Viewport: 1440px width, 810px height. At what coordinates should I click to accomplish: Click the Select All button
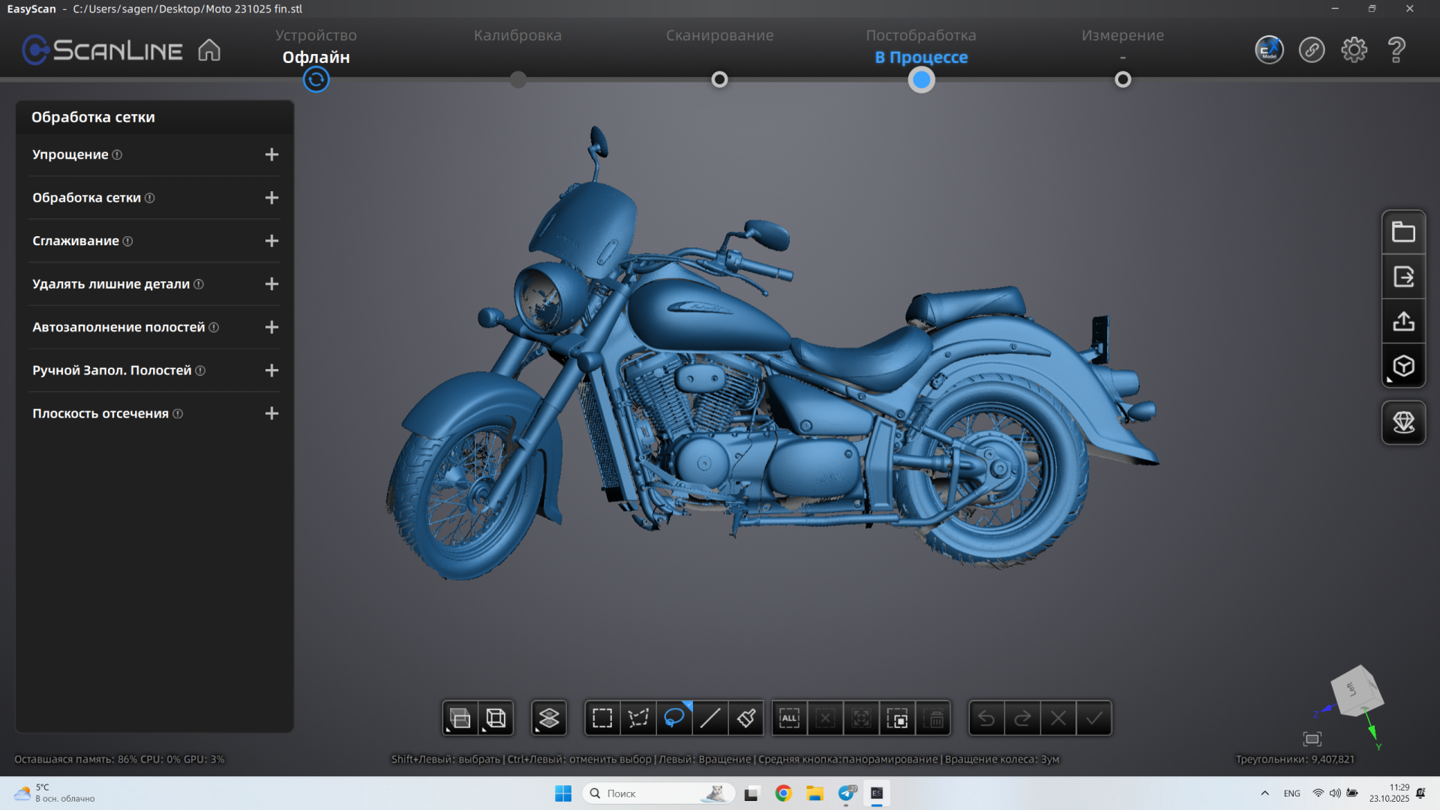click(x=789, y=718)
